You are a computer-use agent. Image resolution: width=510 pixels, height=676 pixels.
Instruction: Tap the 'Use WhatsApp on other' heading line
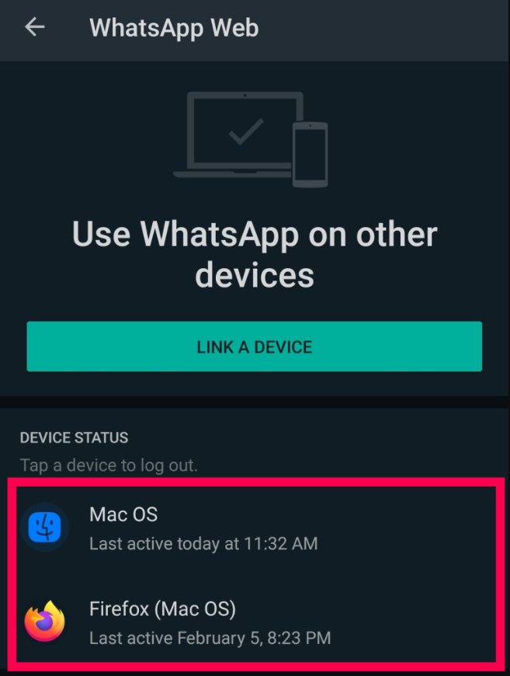[x=255, y=234]
